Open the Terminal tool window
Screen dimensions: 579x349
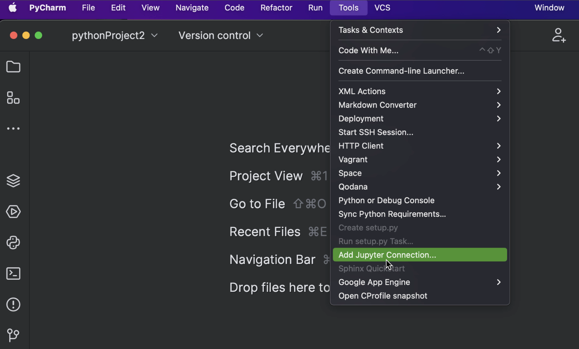click(x=13, y=273)
